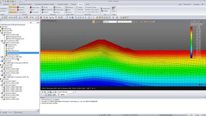
Task: Click the green band in legend middle
Action: pyautogui.click(x=192, y=42)
